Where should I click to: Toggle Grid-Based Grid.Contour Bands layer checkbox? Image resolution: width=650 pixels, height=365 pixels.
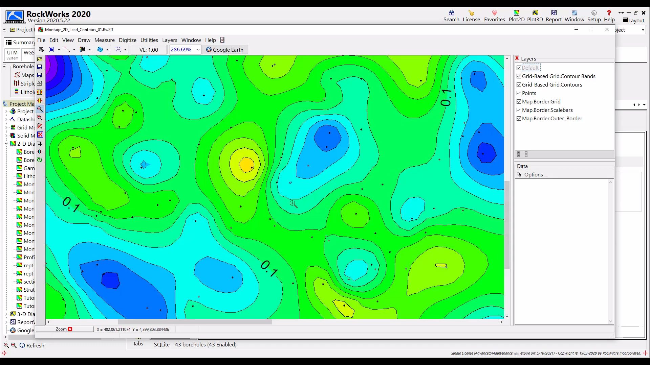click(x=519, y=76)
